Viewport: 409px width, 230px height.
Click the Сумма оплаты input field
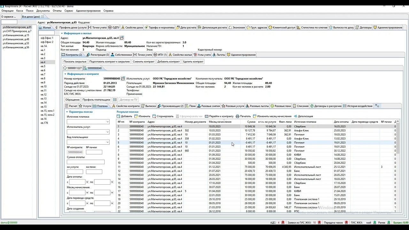pyautogui.click(x=86, y=162)
